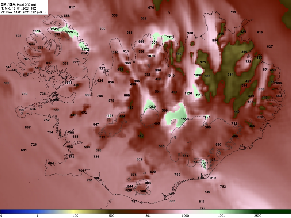The image size is (291, 218).
Task: Click the map value '817'
Action: (x=72, y=7)
